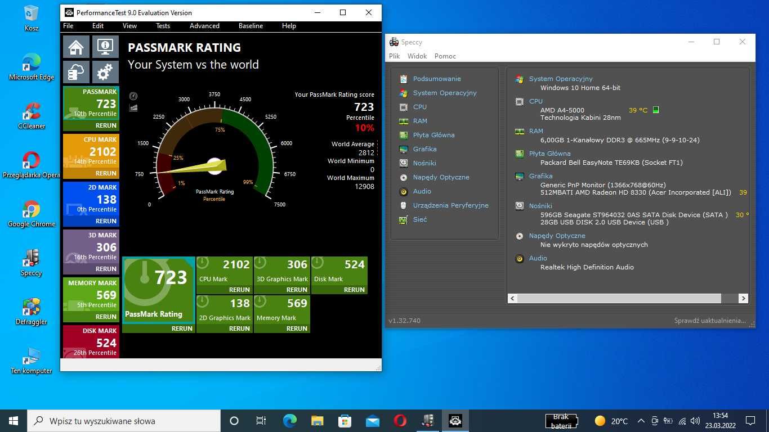This screenshot has height=432, width=769.
Task: Click the Ten komputer desktop icon
Action: click(x=32, y=361)
